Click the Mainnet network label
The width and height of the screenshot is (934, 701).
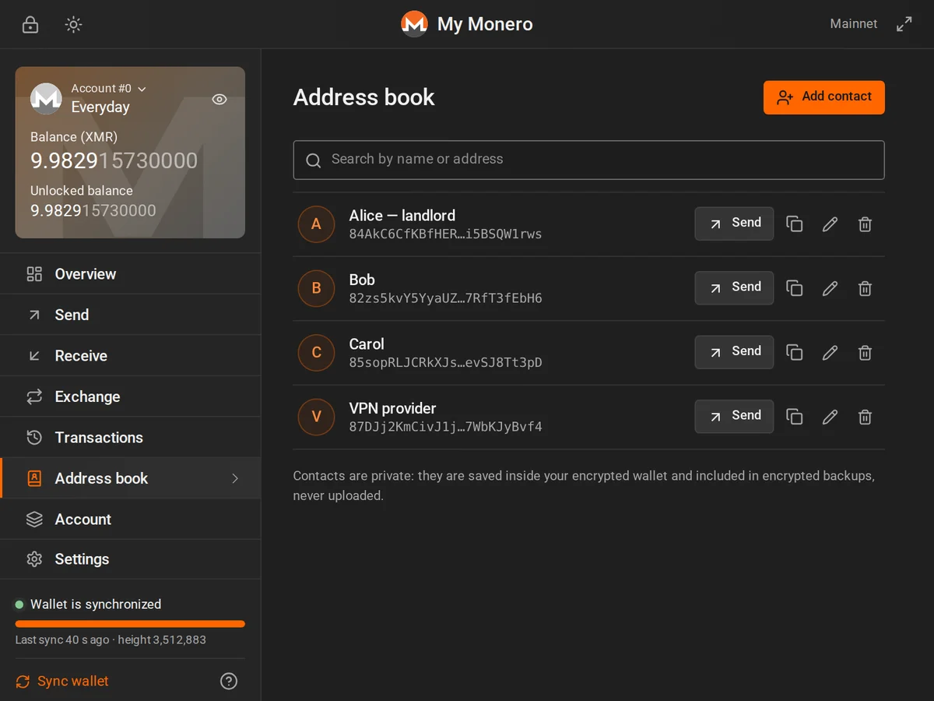[853, 24]
